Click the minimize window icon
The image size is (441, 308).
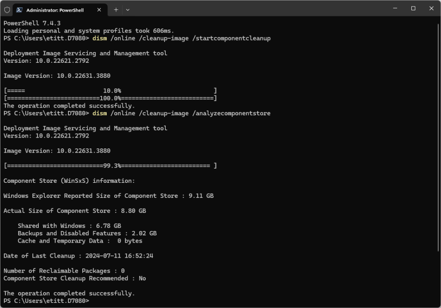pyautogui.click(x=395, y=8)
